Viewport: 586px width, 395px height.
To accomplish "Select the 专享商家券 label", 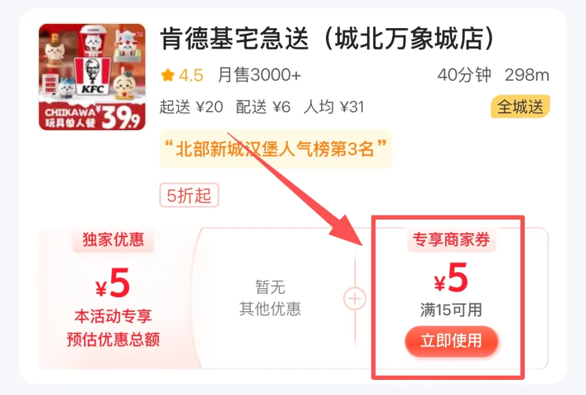I will click(451, 239).
